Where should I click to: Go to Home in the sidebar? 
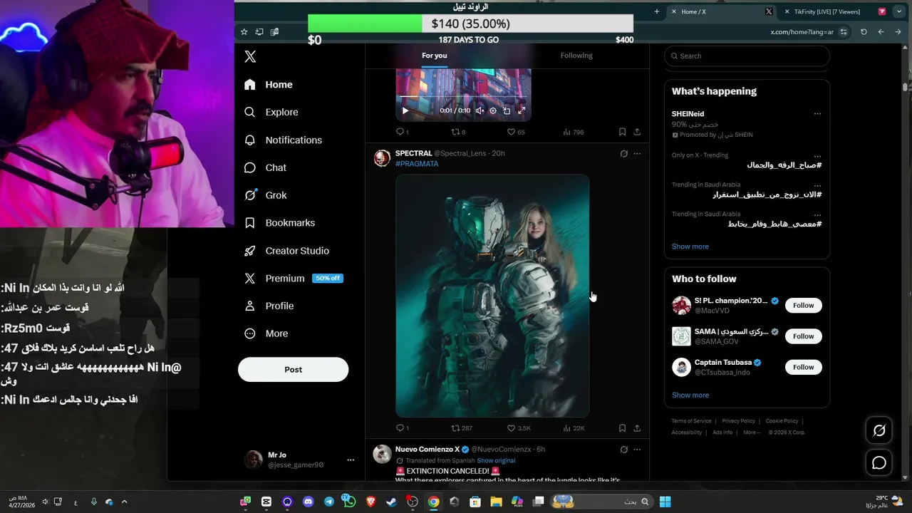pyautogui.click(x=268, y=84)
